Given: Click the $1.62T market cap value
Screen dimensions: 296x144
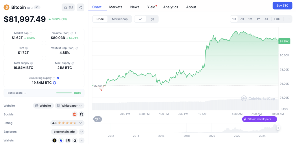Looking at the screenshot, I should pos(17,38).
